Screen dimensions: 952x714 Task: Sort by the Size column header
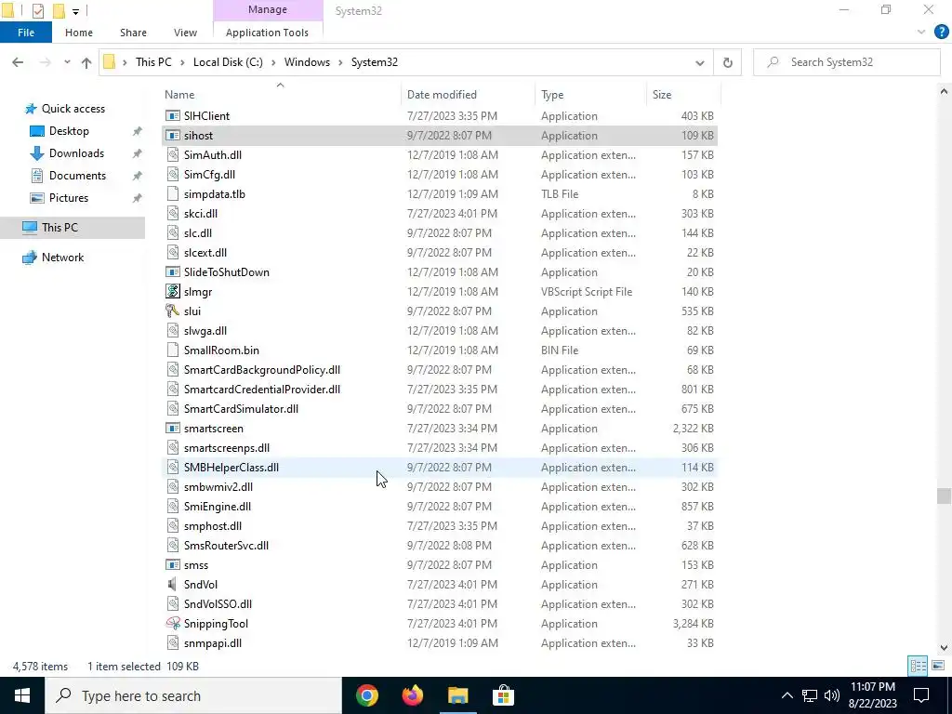pyautogui.click(x=683, y=95)
